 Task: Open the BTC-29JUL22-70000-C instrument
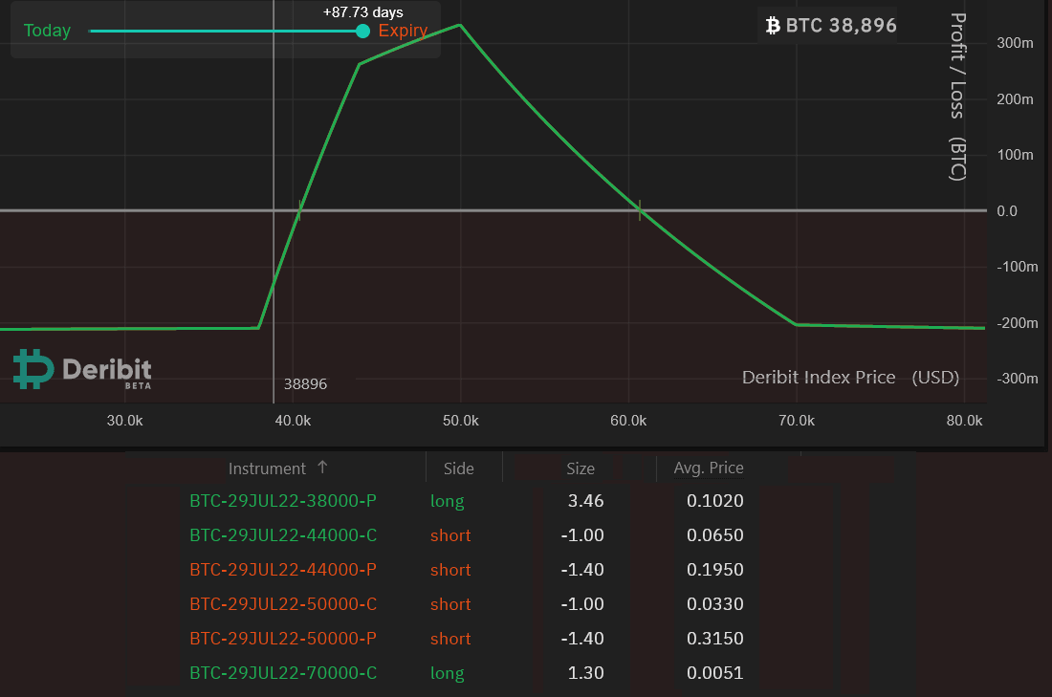pyautogui.click(x=282, y=672)
